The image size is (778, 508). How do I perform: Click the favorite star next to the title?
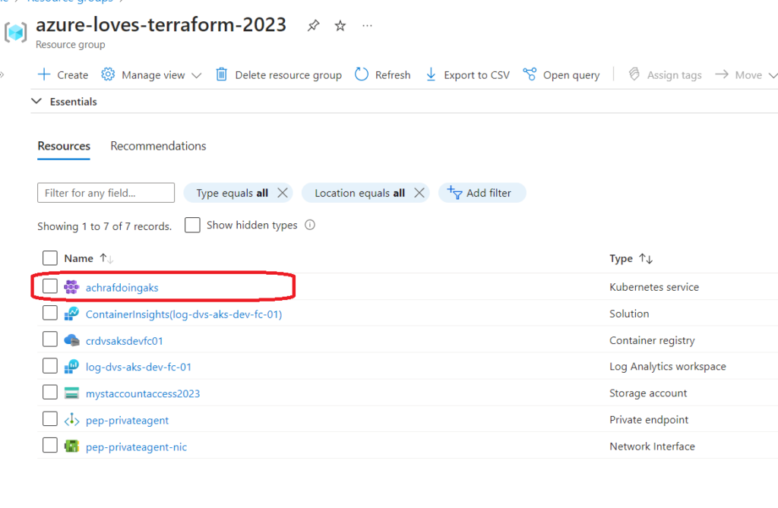point(340,25)
